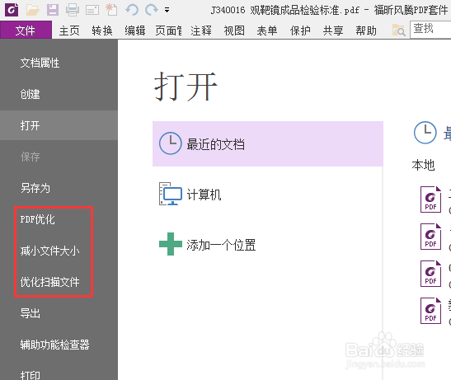Open the second recent PDF file icon
The image size is (451, 380).
[431, 237]
